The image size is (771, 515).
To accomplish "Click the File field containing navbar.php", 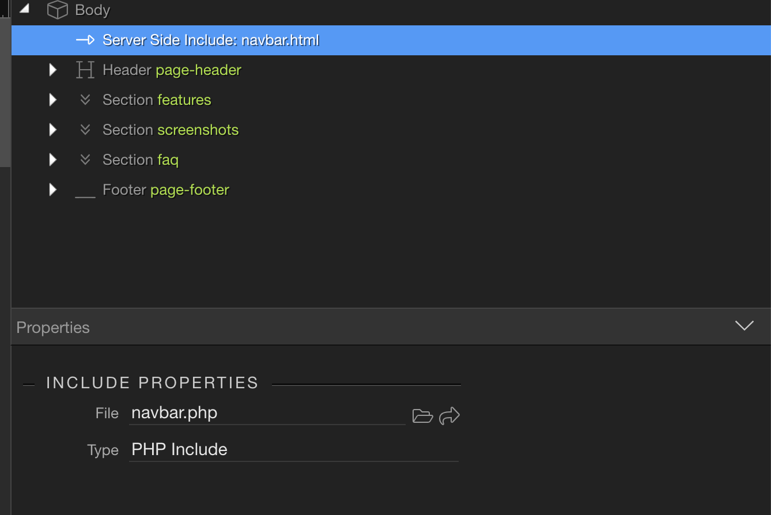I will click(266, 414).
